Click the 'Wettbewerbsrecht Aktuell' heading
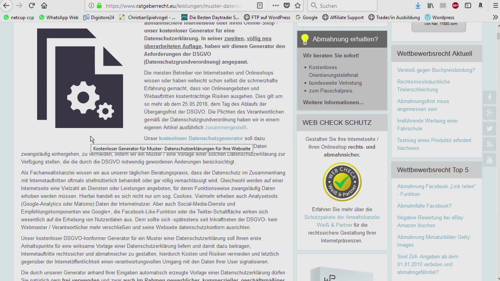The height and width of the screenshot is (281, 500). click(434, 53)
